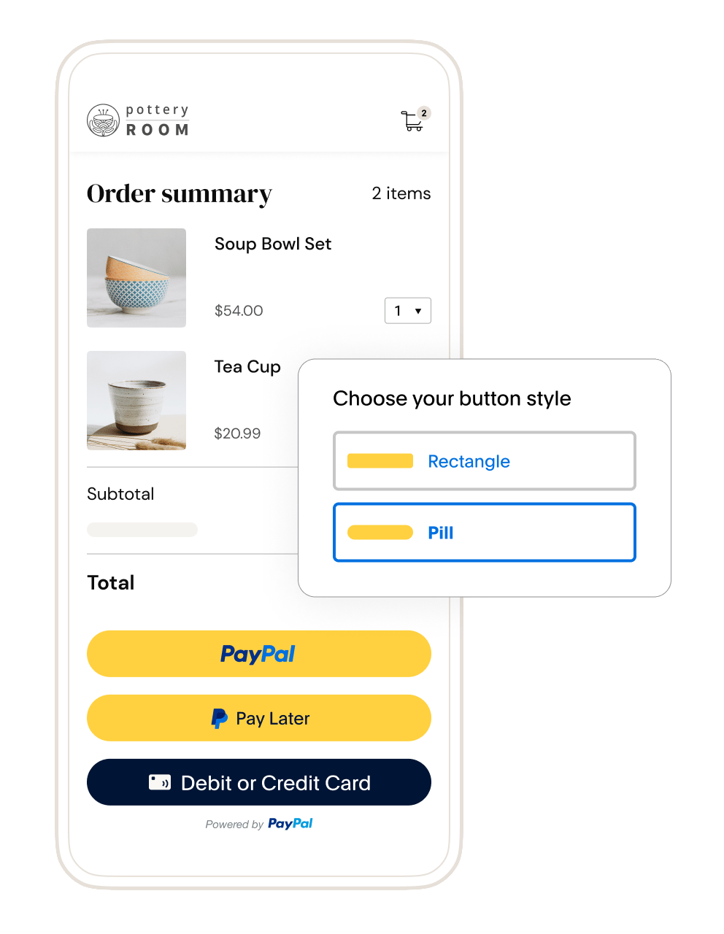The height and width of the screenshot is (934, 724).
Task: Select the Rectangle button style option
Action: click(485, 461)
